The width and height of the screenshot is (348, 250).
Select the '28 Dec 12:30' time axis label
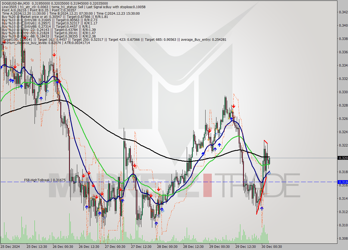193,247
